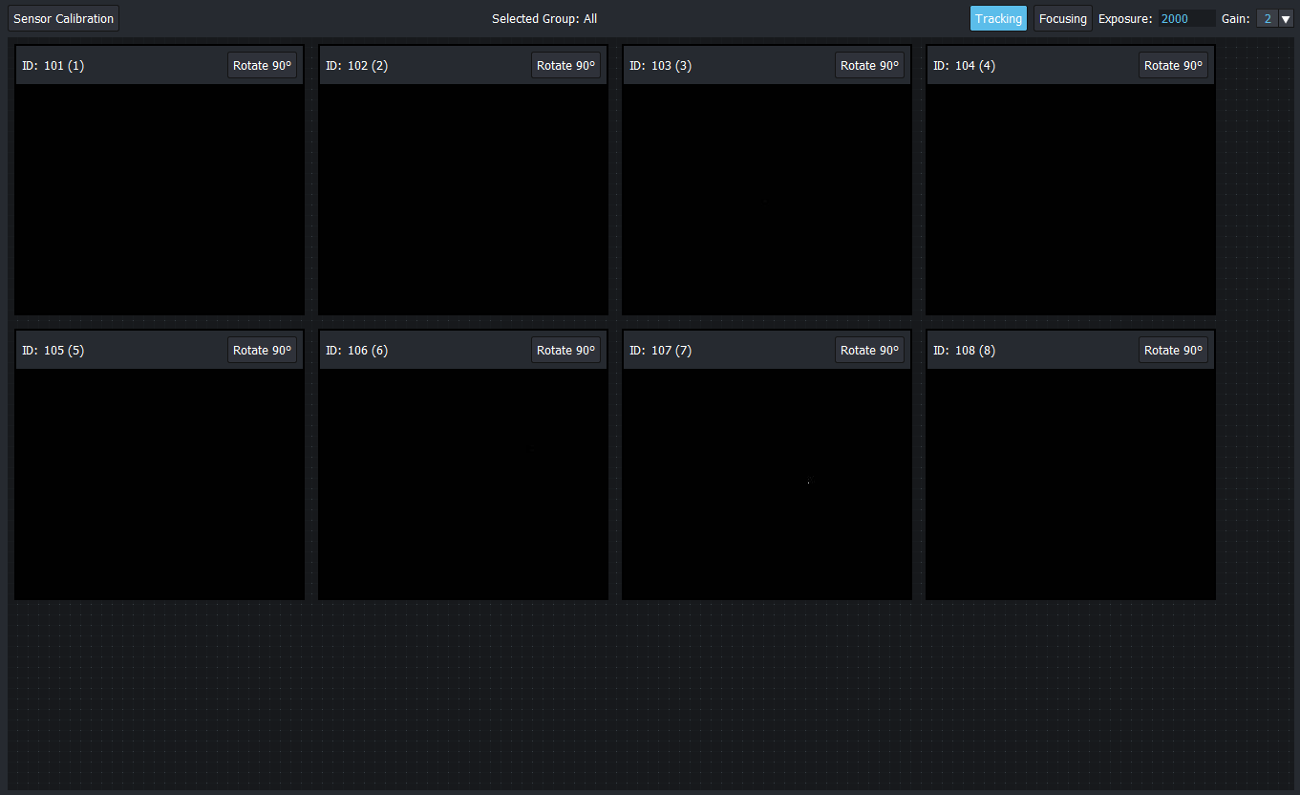
Task: Open the Gain dropdown
Action: [x=1288, y=18]
